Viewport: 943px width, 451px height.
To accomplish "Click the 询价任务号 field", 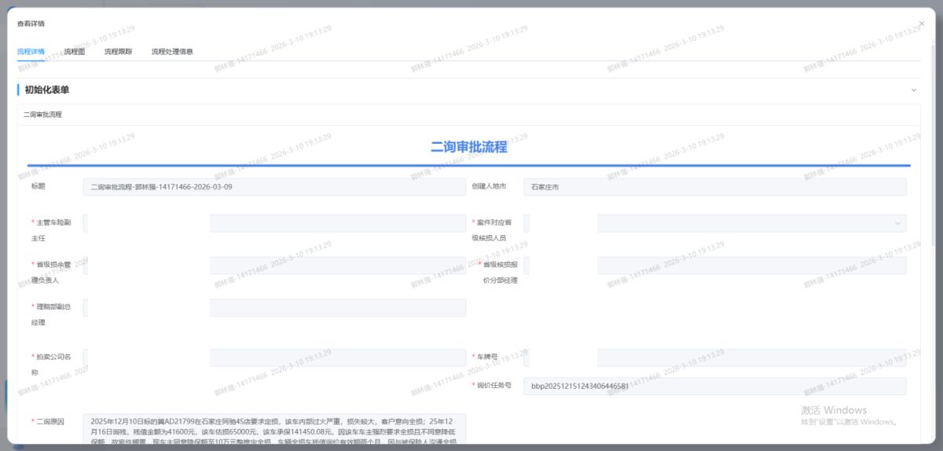I will click(714, 387).
